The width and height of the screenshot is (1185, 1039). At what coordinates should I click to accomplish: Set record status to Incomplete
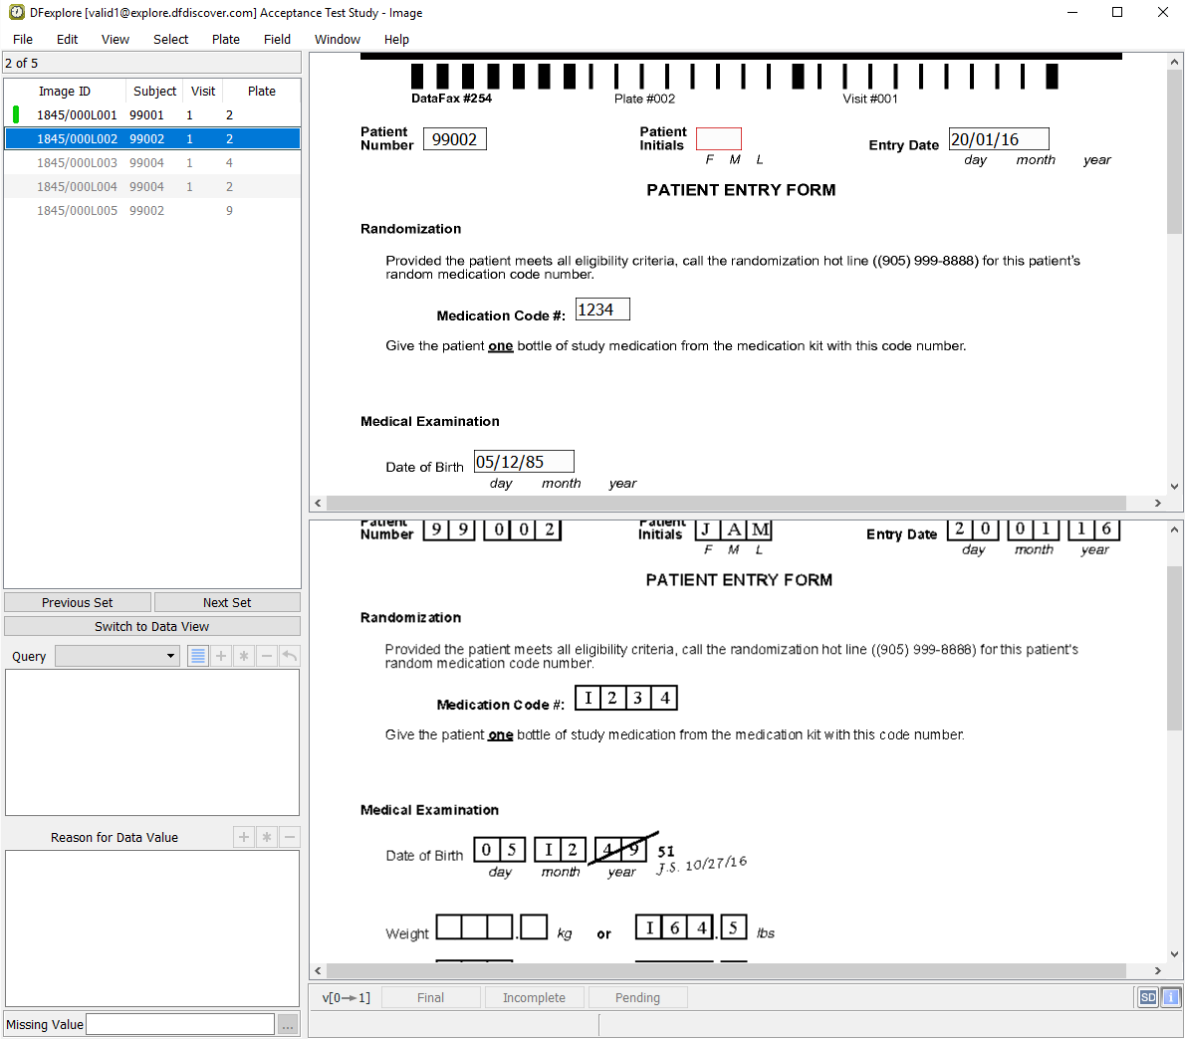pyautogui.click(x=534, y=997)
